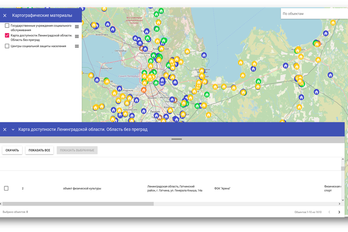The width and height of the screenshot is (348, 232).
Task: Click the yellow house marker by search box
Action: 333,23
